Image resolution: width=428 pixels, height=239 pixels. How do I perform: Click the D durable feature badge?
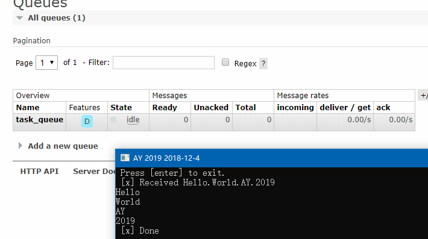click(x=87, y=121)
